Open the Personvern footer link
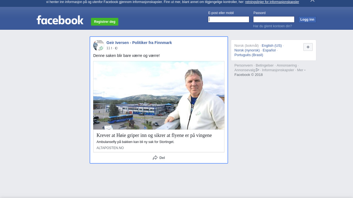Screen dimensions: 353x198 (243, 65)
